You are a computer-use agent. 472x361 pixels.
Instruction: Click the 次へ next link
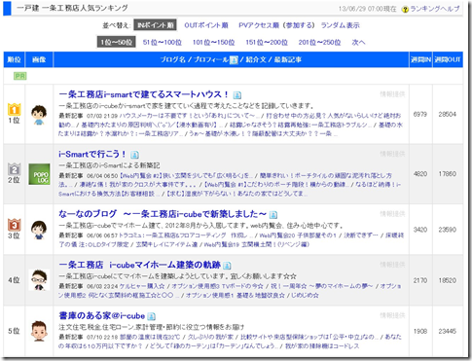point(358,42)
